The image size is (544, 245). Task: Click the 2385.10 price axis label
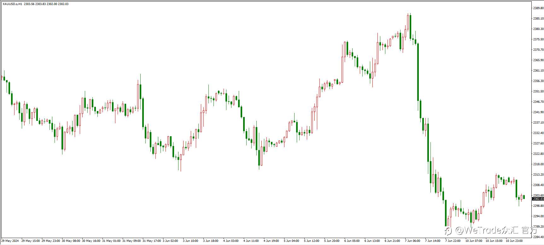click(538, 18)
